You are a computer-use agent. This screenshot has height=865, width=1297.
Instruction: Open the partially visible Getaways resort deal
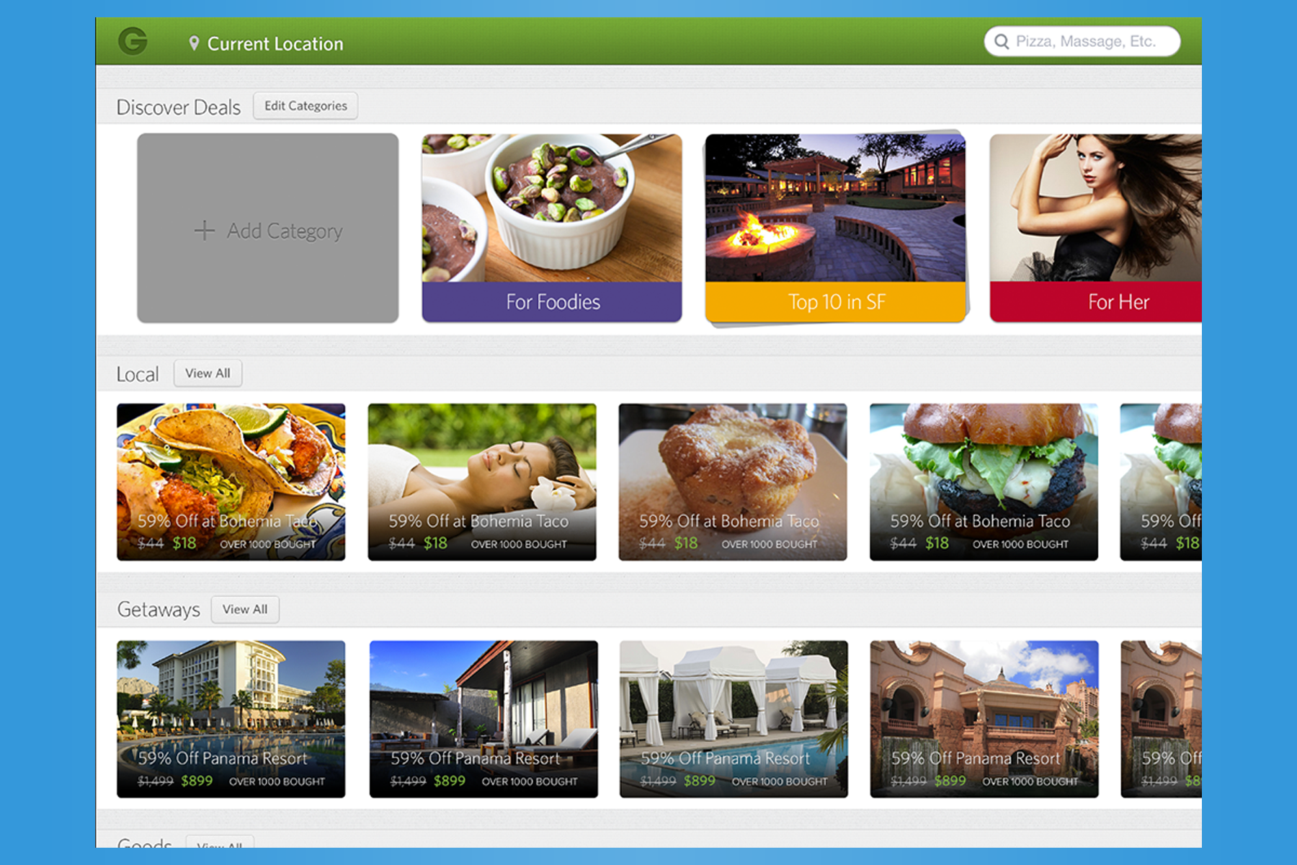pyautogui.click(x=1162, y=719)
